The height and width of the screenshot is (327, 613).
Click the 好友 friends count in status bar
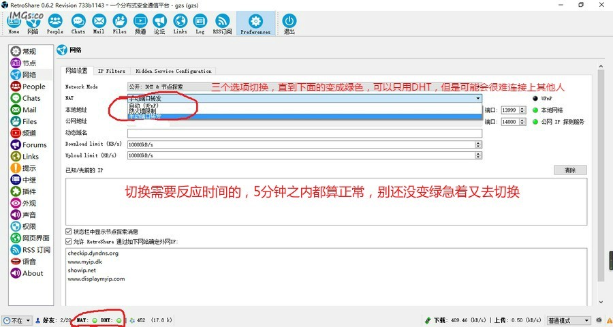pos(54,320)
